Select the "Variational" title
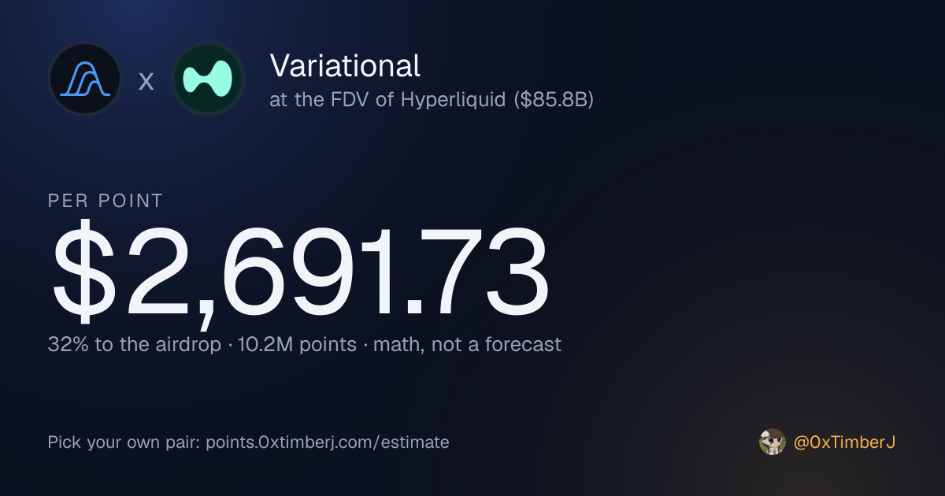The width and height of the screenshot is (945, 496). coord(345,65)
